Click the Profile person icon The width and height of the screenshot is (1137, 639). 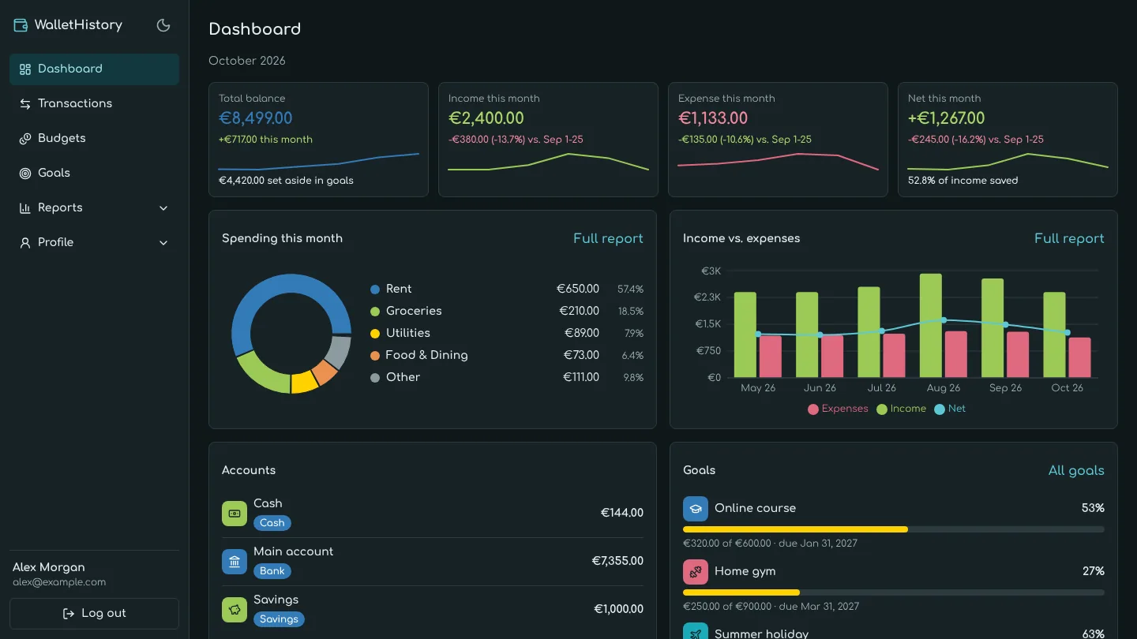click(x=25, y=243)
